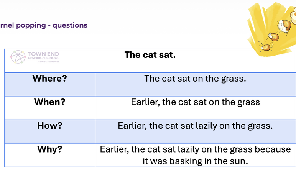Click the network globe emblem in logo
The height and width of the screenshot is (174, 296).
coord(18,57)
